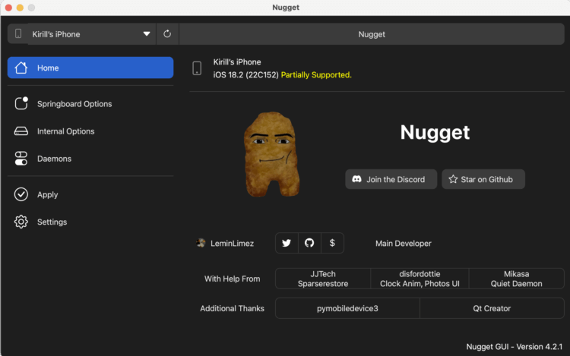Image resolution: width=570 pixels, height=356 pixels.
Task: Open LeminLimez's GitHub icon link
Action: pos(309,243)
